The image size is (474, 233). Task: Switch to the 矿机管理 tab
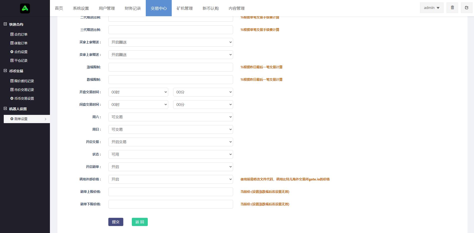[x=184, y=8]
